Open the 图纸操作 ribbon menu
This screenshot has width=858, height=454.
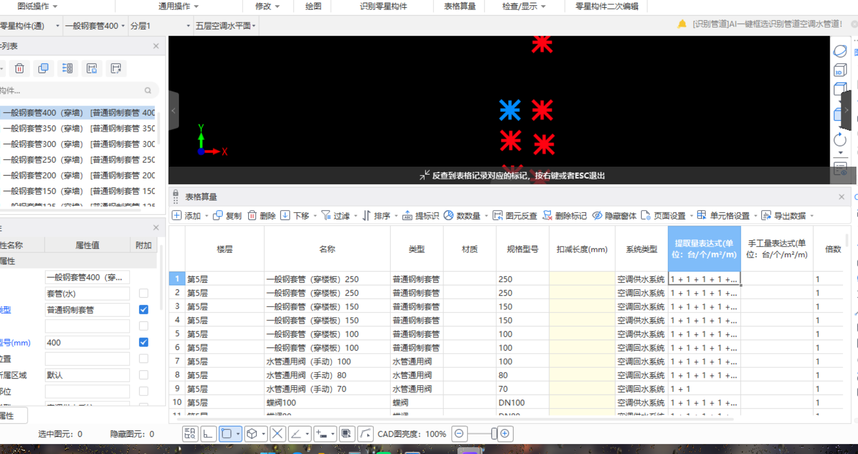pos(37,6)
